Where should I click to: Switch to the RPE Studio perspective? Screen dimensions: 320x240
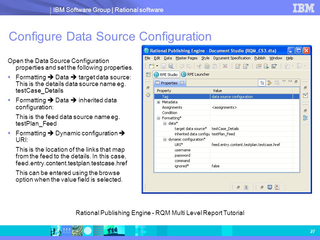(x=166, y=74)
